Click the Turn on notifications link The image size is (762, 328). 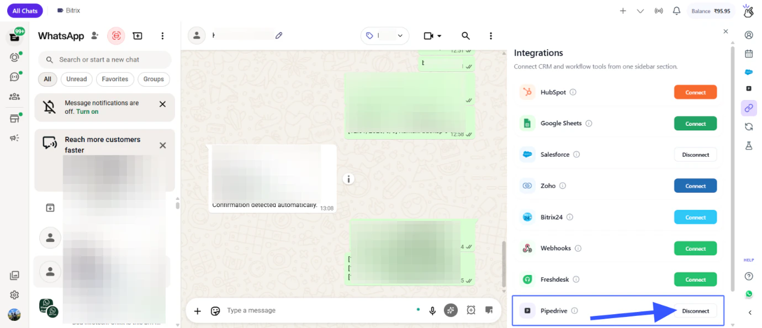[87, 112]
